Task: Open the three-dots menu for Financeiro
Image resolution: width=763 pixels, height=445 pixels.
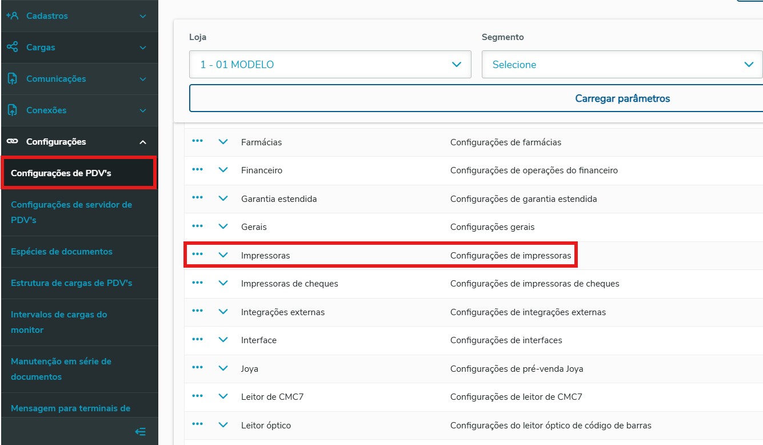Action: click(x=198, y=169)
